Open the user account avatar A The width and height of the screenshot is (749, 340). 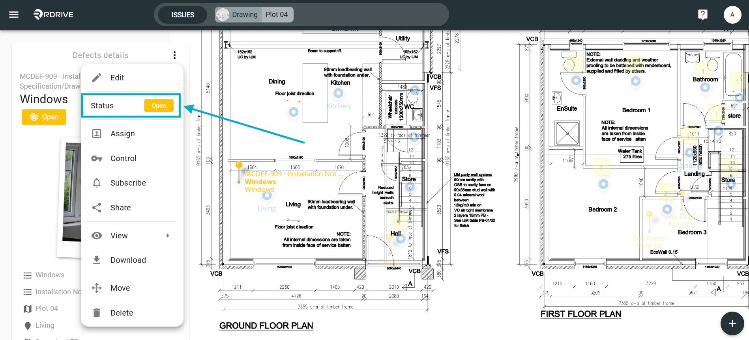(732, 15)
